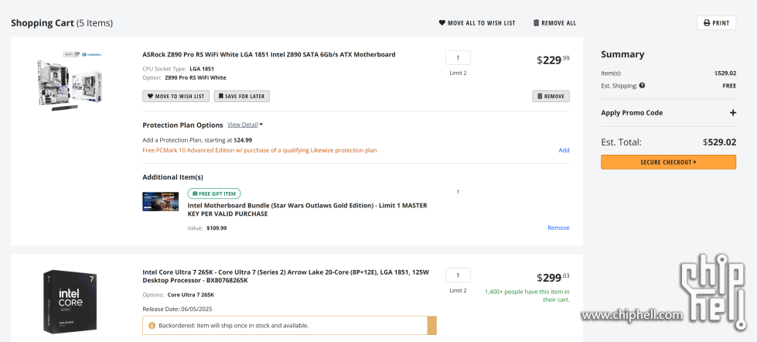Remove ASRock motherboard from cart
Screen dimensions: 757x342
click(x=551, y=96)
